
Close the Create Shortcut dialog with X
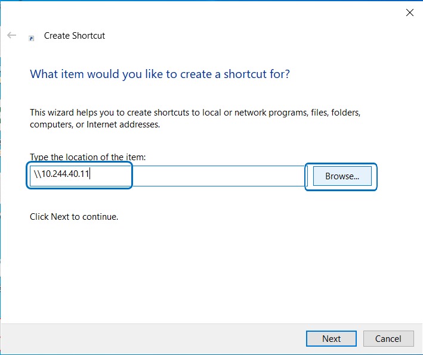[410, 13]
